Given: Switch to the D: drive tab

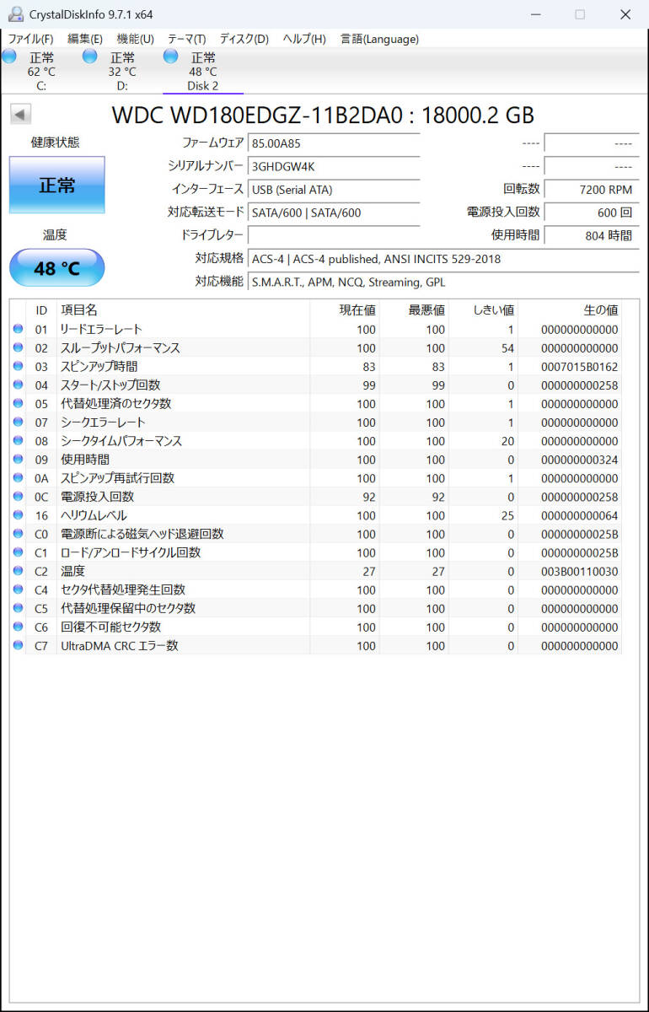Looking at the screenshot, I should pos(121,71).
